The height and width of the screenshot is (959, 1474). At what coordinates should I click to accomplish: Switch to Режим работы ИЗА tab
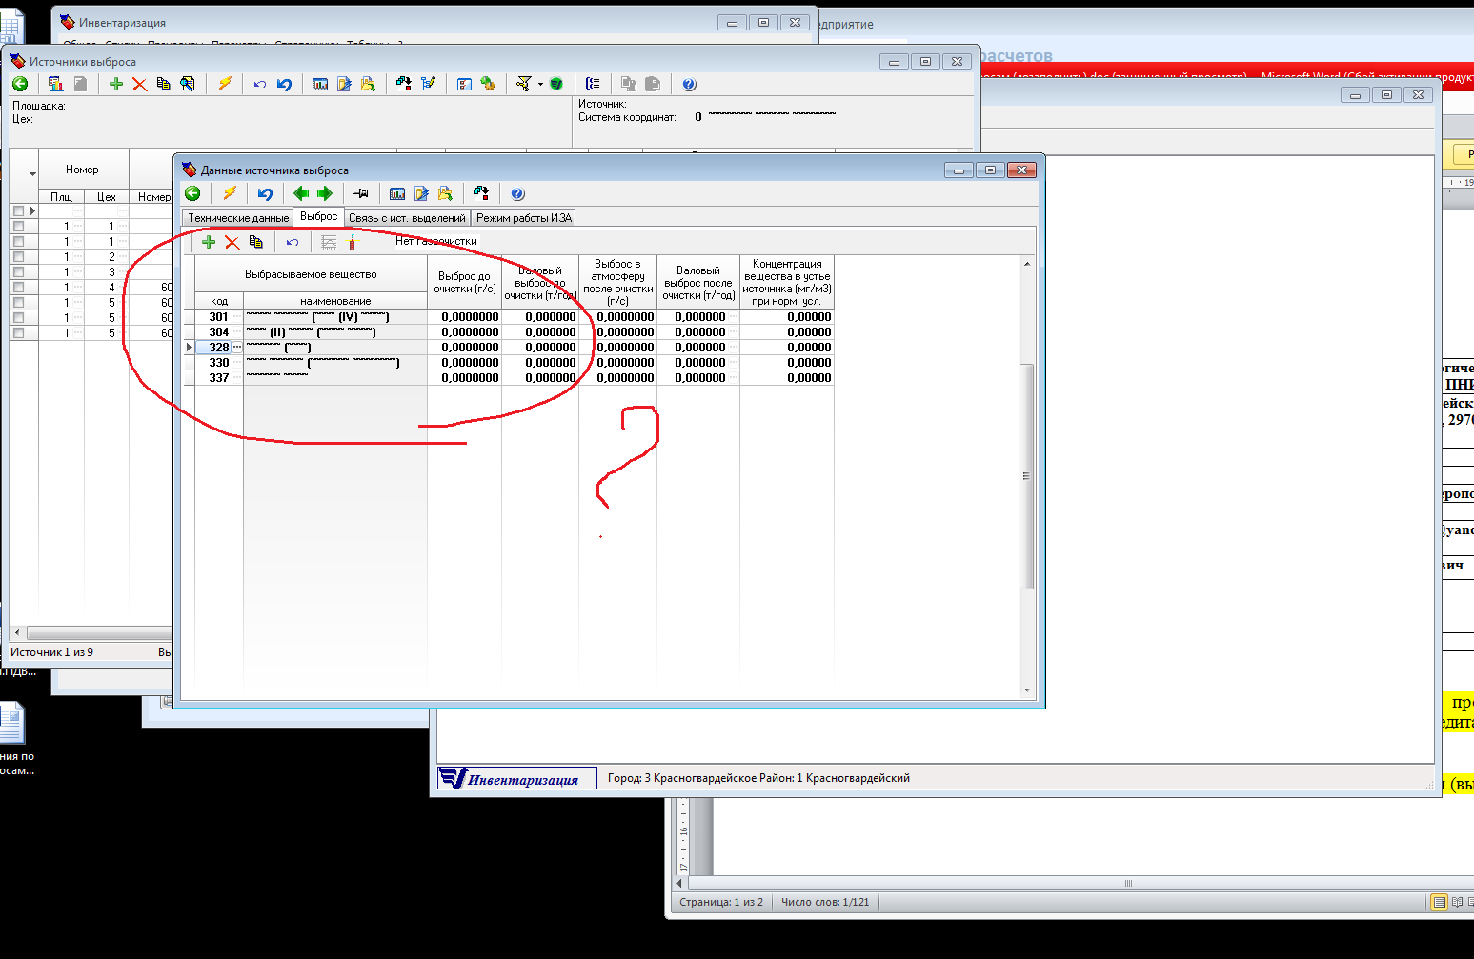coord(523,218)
